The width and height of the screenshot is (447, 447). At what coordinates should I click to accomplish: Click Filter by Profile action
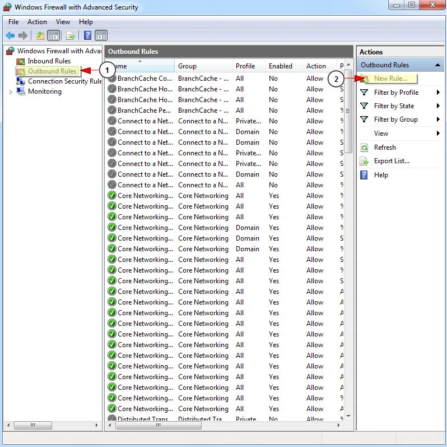[396, 93]
